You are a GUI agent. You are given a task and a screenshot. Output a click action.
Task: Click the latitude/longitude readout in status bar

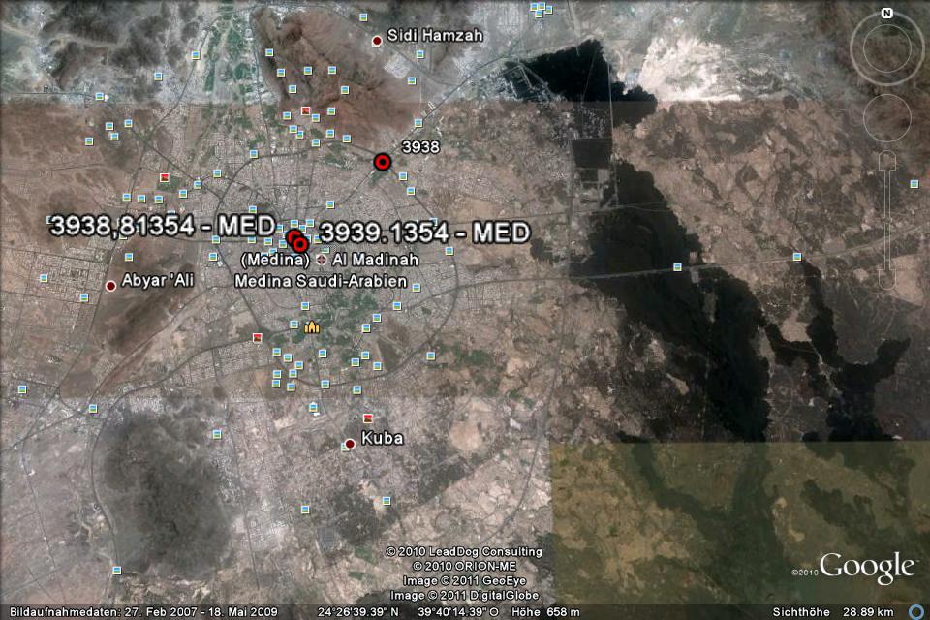pyautogui.click(x=407, y=612)
